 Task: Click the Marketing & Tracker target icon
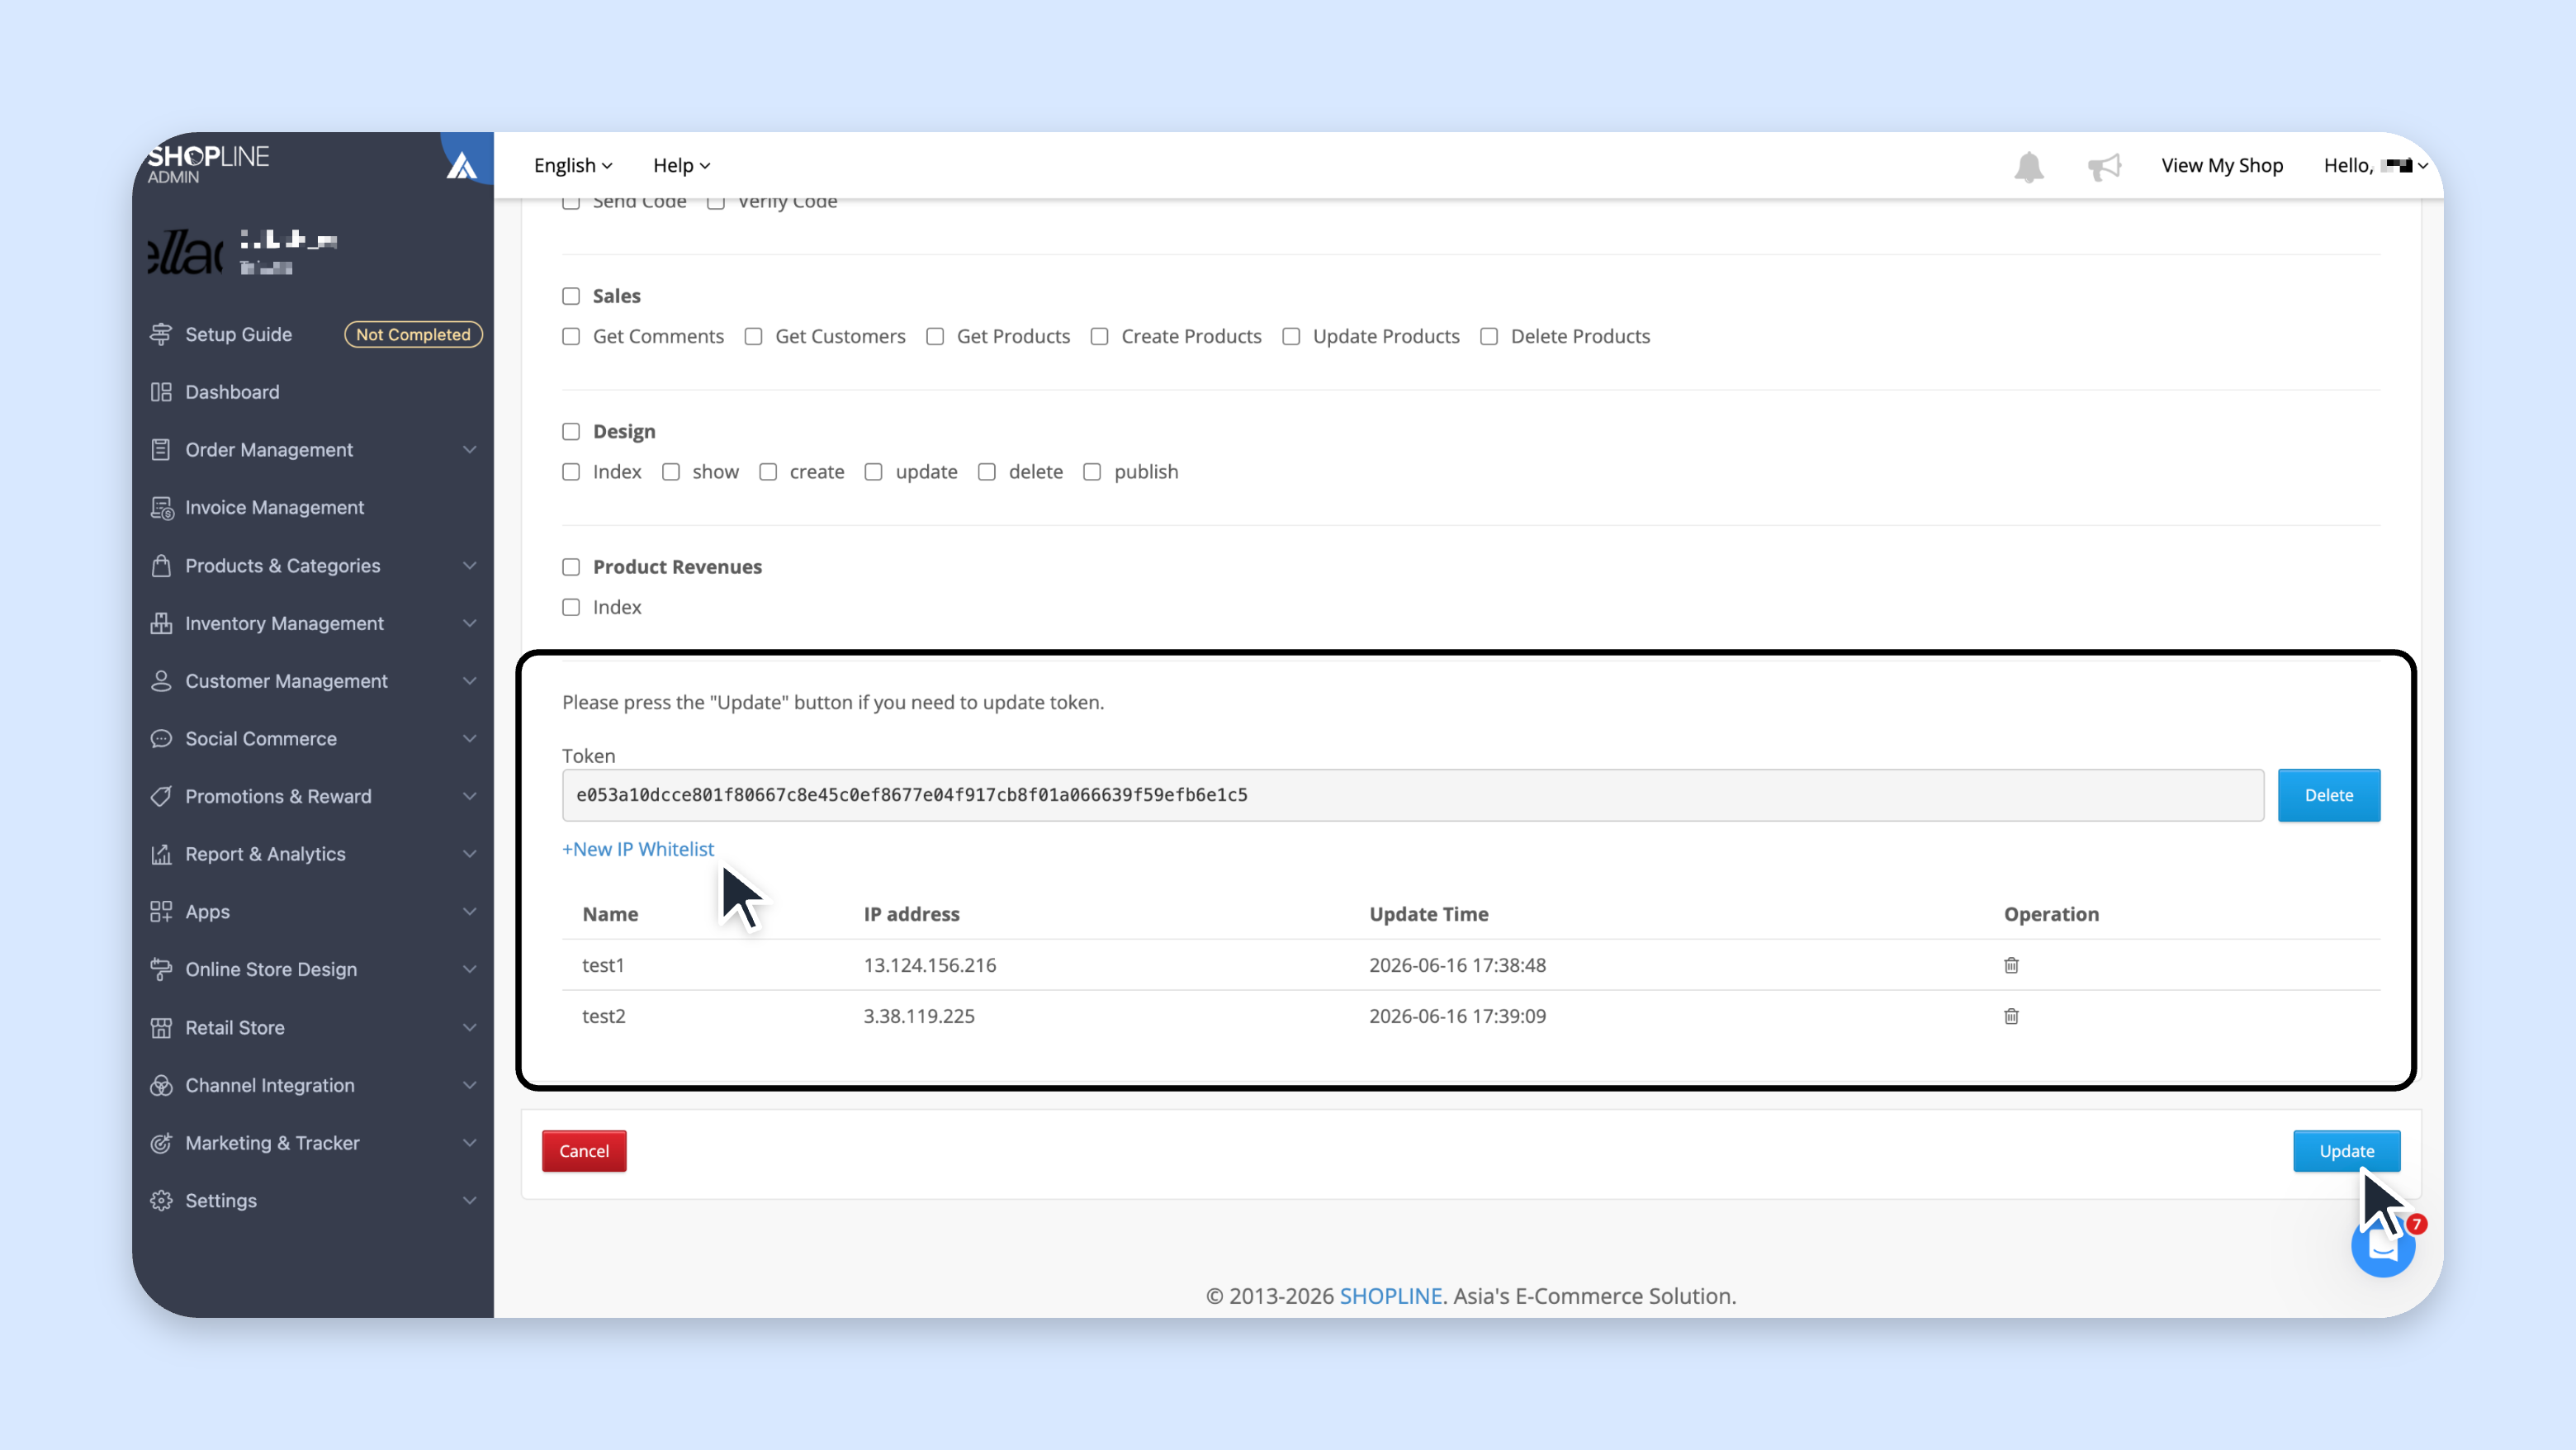click(160, 1143)
